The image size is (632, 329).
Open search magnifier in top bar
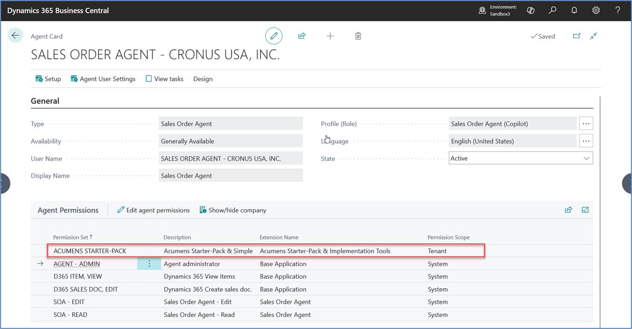[553, 10]
